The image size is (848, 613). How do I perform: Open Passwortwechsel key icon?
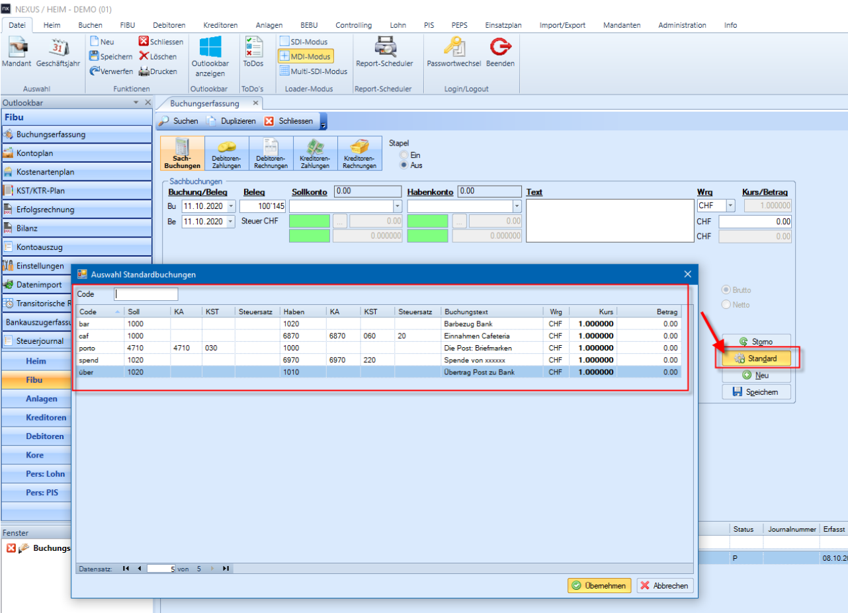point(453,48)
